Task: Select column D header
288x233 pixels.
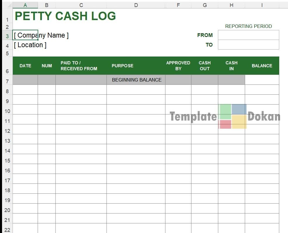Action: (136, 5)
